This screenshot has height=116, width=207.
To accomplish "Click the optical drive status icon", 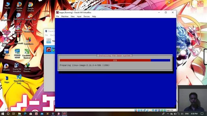I will point(139,110).
